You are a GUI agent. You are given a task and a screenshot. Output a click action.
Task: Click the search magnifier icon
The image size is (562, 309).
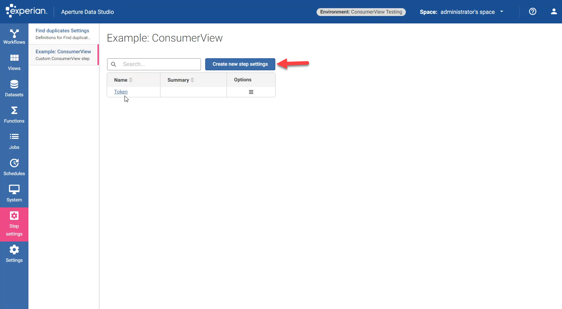click(x=113, y=64)
